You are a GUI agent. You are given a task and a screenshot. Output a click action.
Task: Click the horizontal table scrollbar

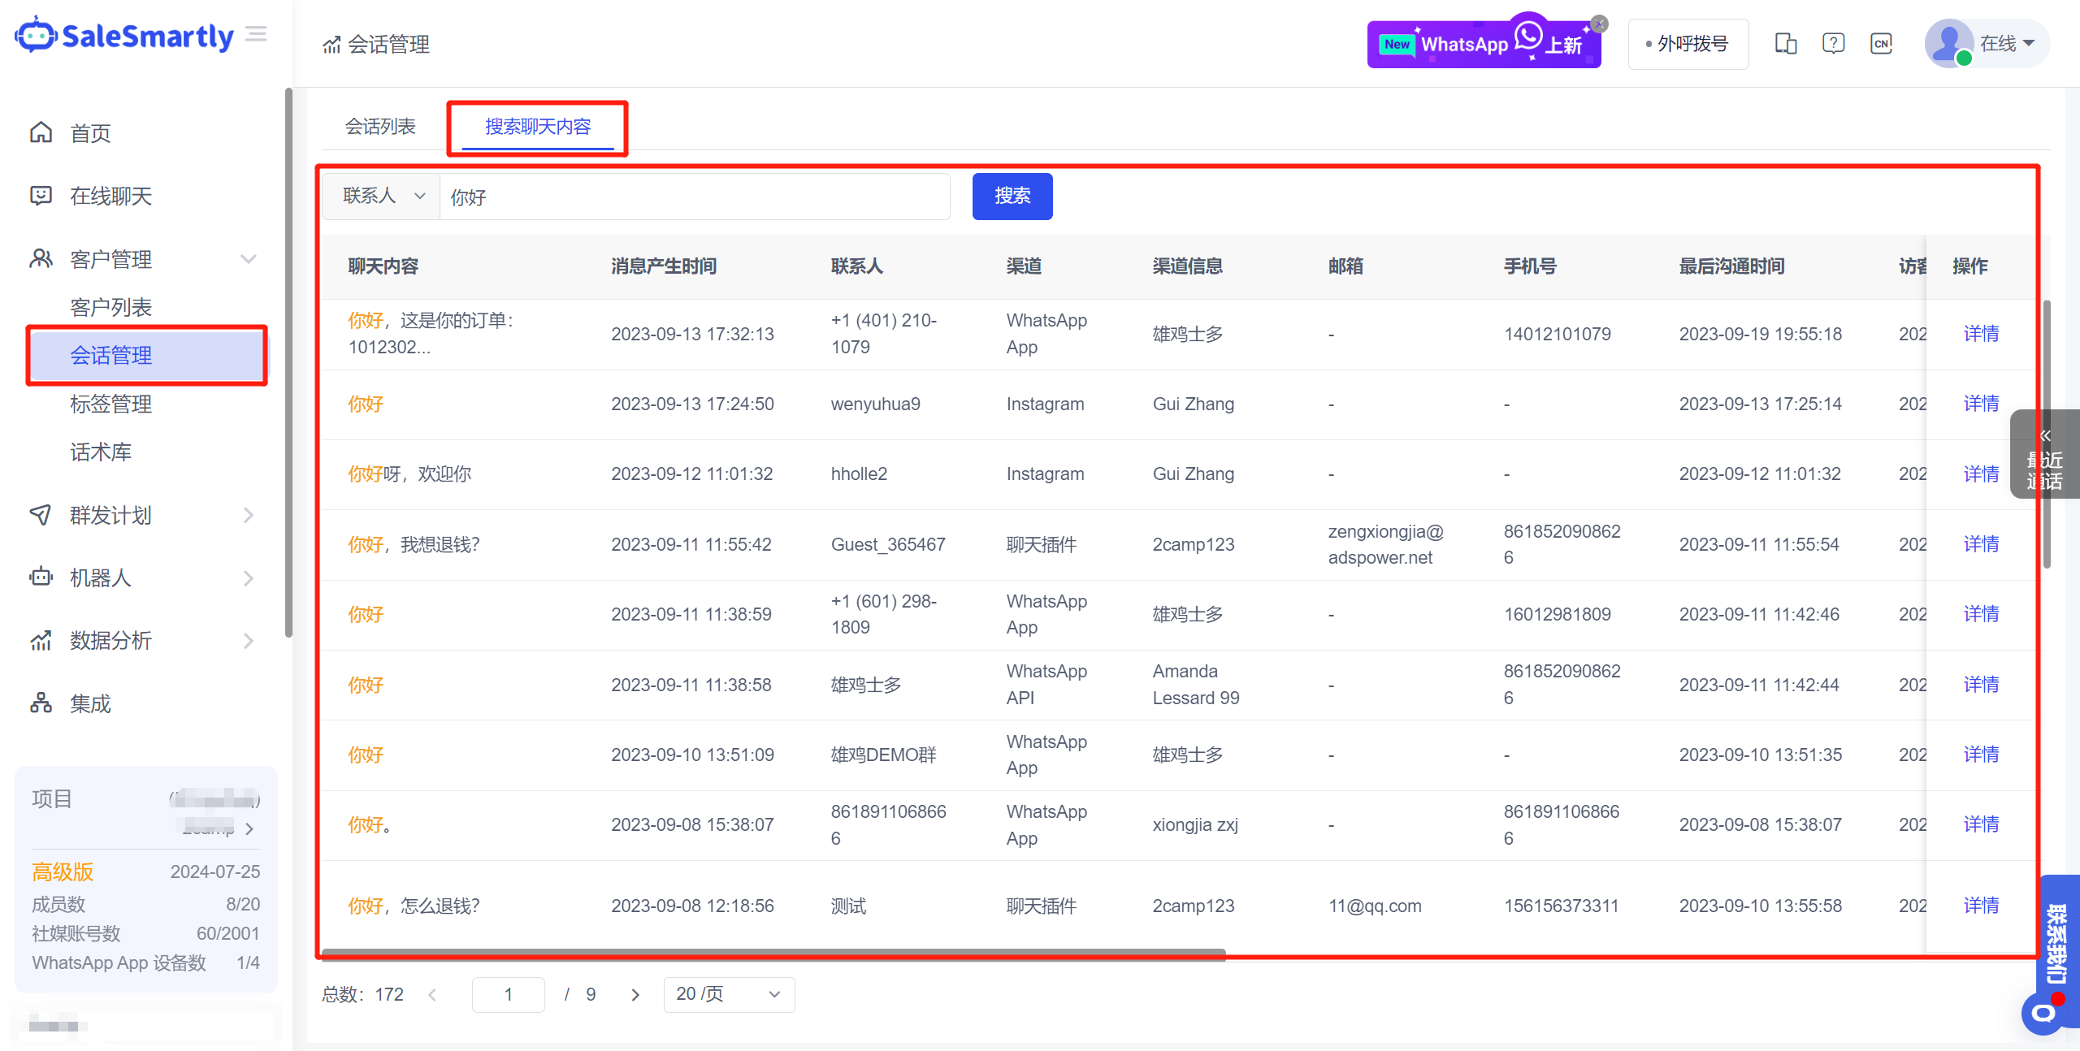pos(772,954)
